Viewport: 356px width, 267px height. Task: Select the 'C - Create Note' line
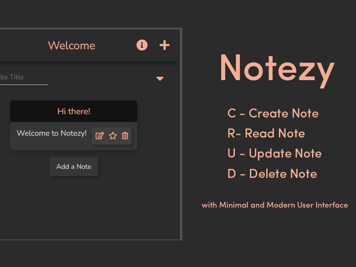tap(273, 113)
